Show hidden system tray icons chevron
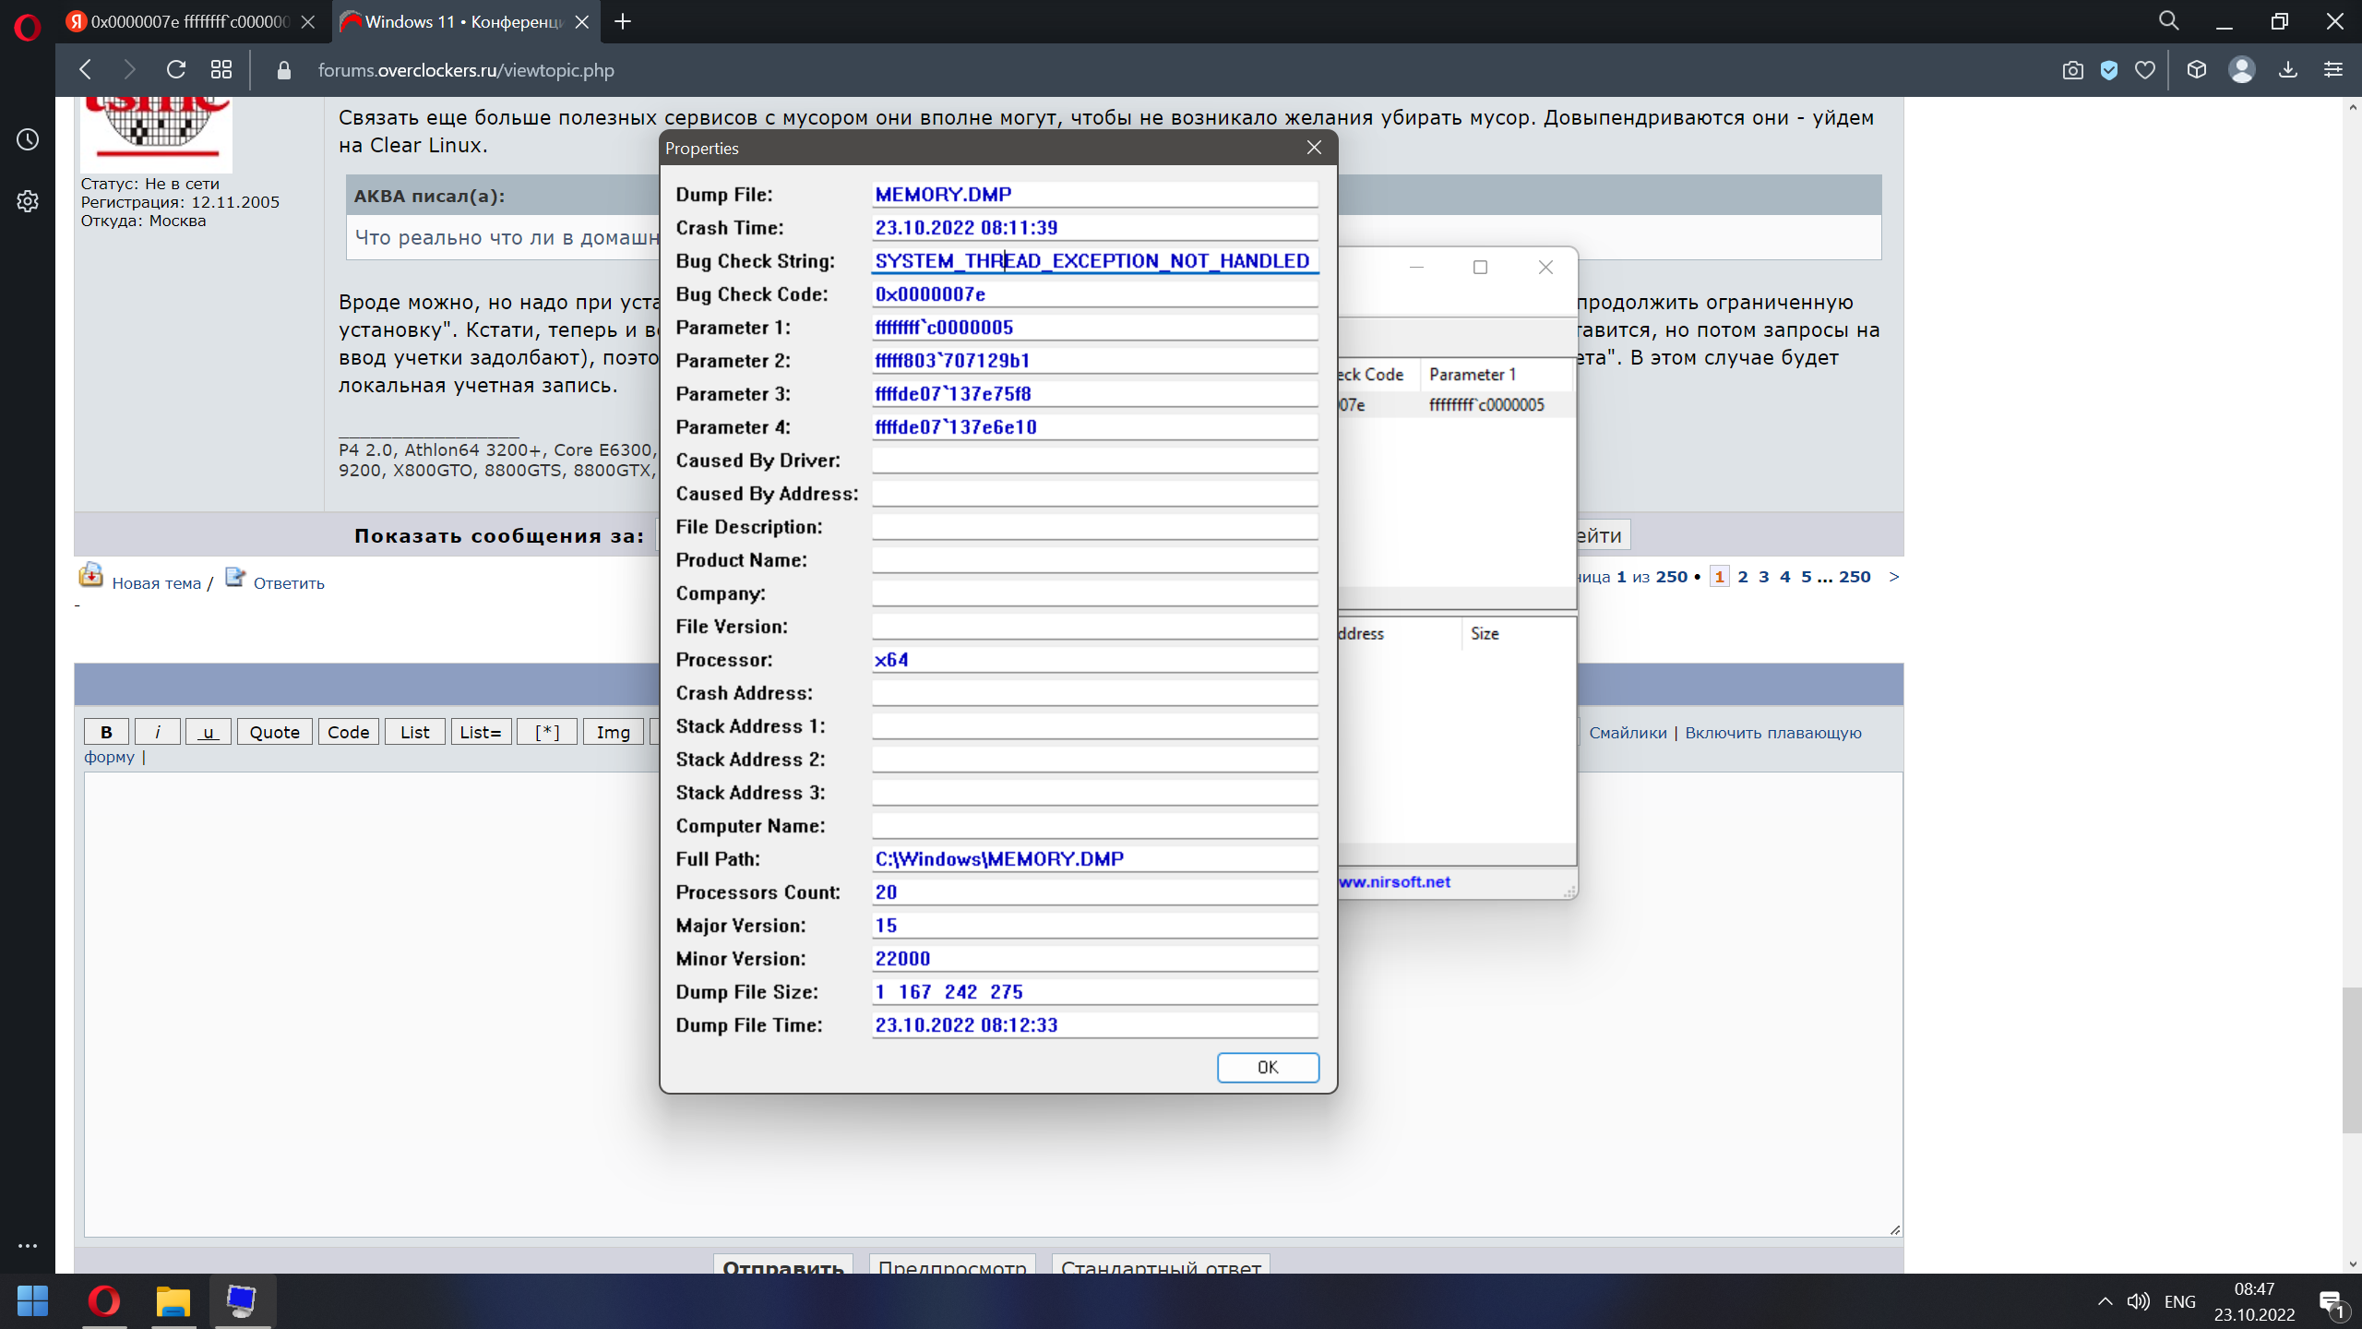 [2105, 1301]
